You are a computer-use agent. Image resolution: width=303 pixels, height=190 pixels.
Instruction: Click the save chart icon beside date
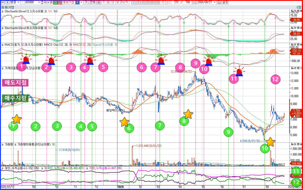click(x=219, y=2)
